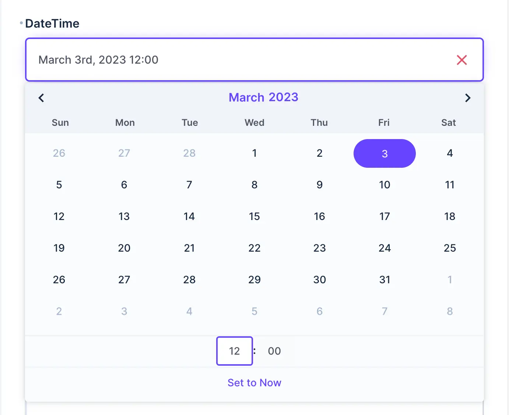This screenshot has width=509, height=415.
Task: Select greyed-out February 26 cell
Action: click(59, 153)
